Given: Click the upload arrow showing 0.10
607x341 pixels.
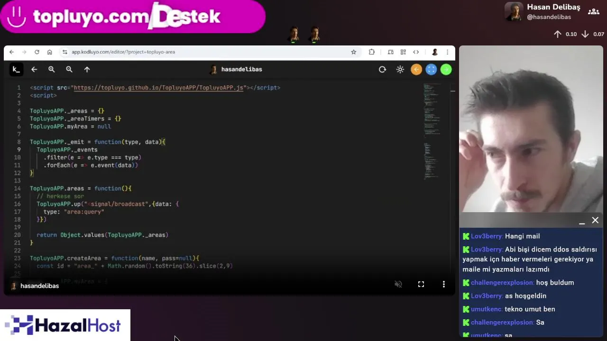Looking at the screenshot, I should (x=558, y=34).
